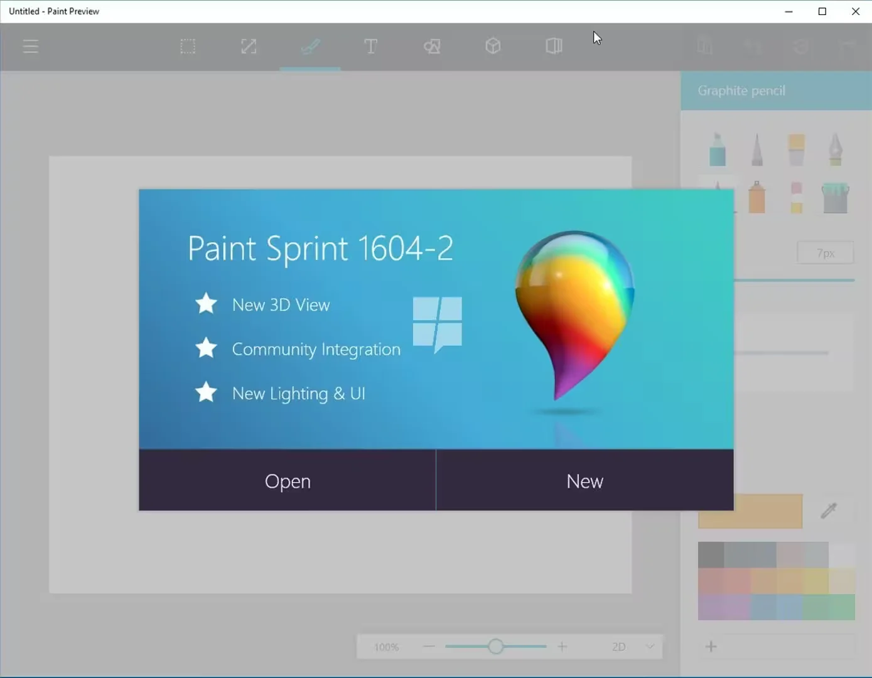
Task: Choose the rectangular Select tool
Action: point(188,46)
